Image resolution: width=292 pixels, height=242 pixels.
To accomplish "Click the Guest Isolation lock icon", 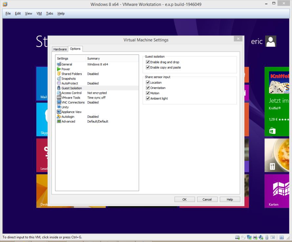I will pos(59,88).
